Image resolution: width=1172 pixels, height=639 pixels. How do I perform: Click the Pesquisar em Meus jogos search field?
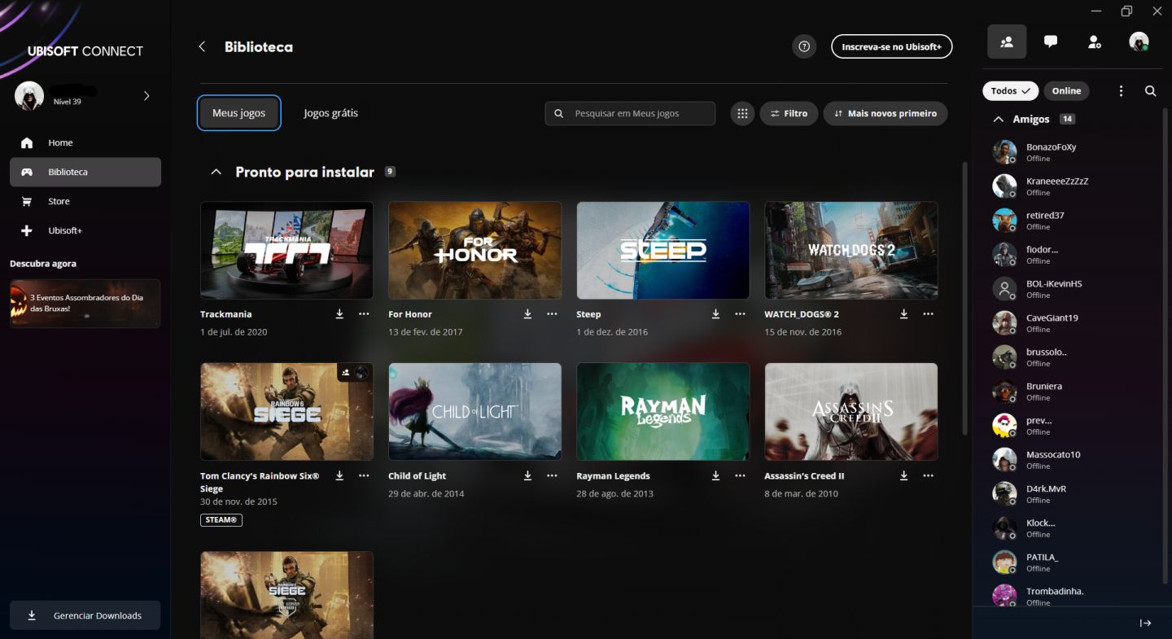pos(631,114)
